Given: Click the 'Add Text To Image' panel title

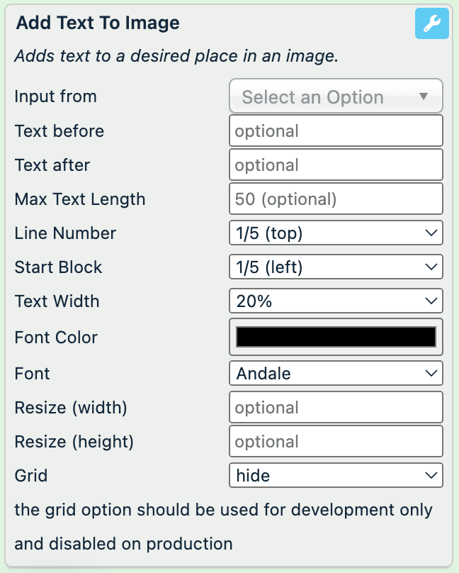Looking at the screenshot, I should (x=97, y=23).
